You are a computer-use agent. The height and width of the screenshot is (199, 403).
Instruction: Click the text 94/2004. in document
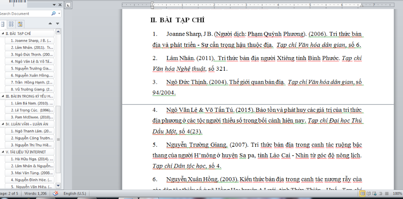point(164,93)
